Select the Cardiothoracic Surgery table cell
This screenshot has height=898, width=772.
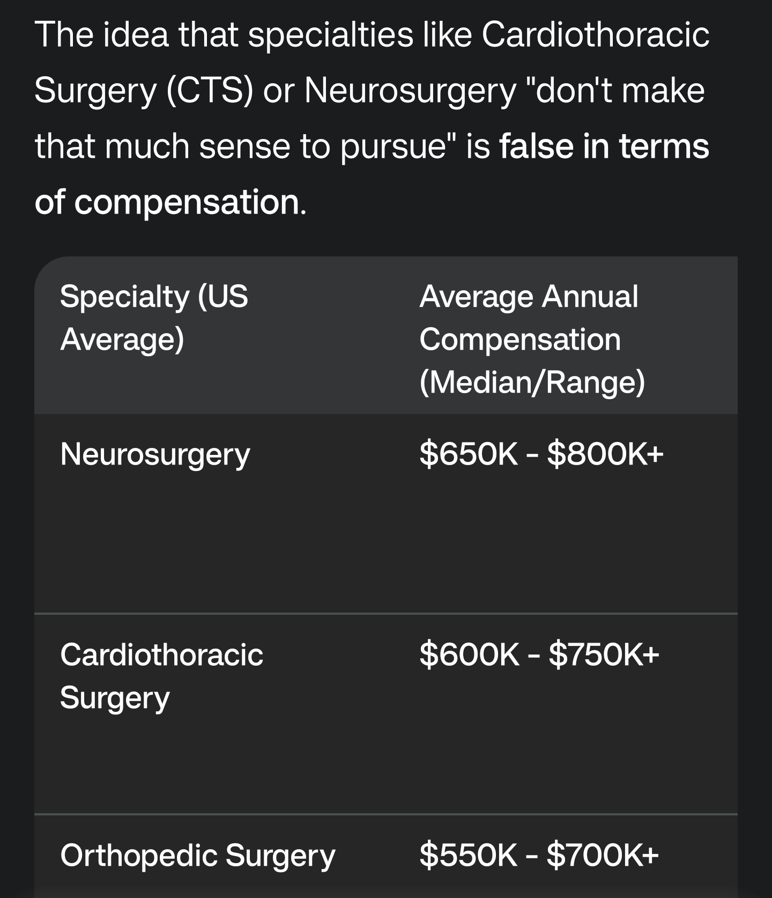point(161,676)
